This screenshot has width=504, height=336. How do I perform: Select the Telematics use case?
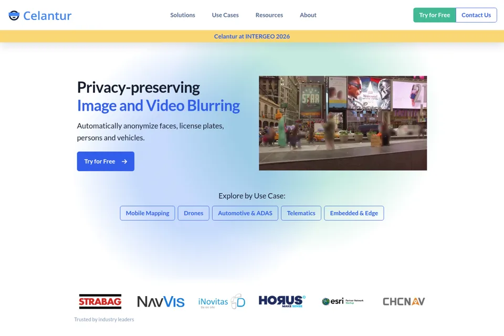point(301,213)
